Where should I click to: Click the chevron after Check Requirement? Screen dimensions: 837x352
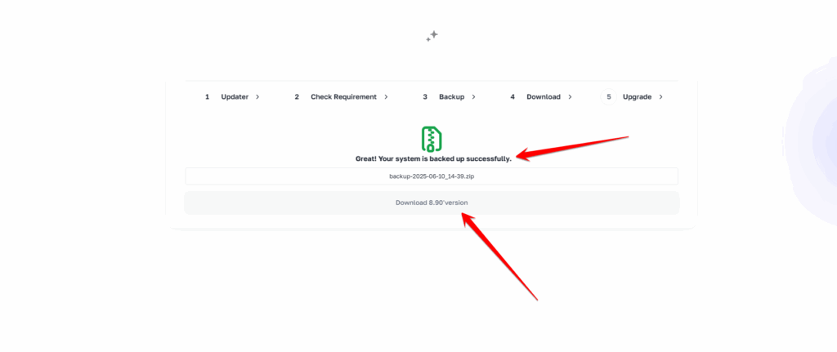[x=386, y=97]
